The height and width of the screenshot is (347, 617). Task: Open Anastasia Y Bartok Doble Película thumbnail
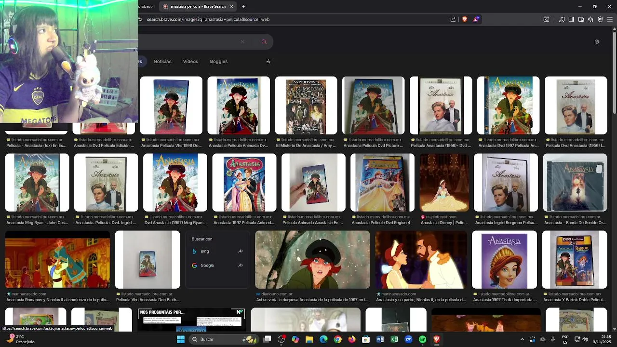575,260
